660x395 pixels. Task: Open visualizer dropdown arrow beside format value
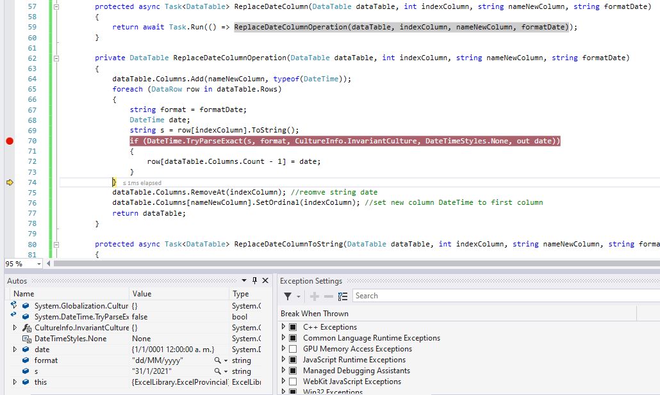coord(226,360)
